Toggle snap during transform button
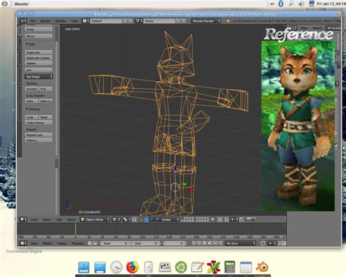Image resolution: width=346 pixels, height=277 pixels. tap(226, 219)
